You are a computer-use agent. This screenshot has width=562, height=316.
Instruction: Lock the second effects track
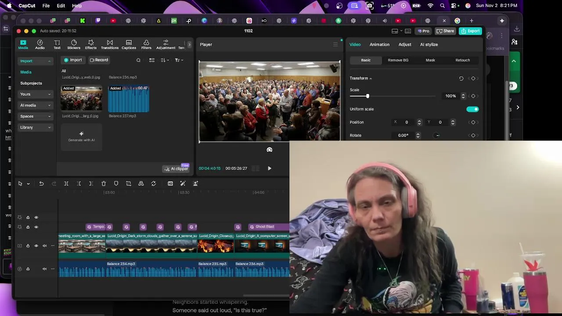pyautogui.click(x=28, y=227)
